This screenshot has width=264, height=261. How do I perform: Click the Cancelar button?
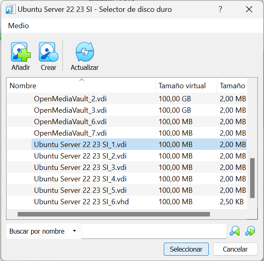[235, 249]
